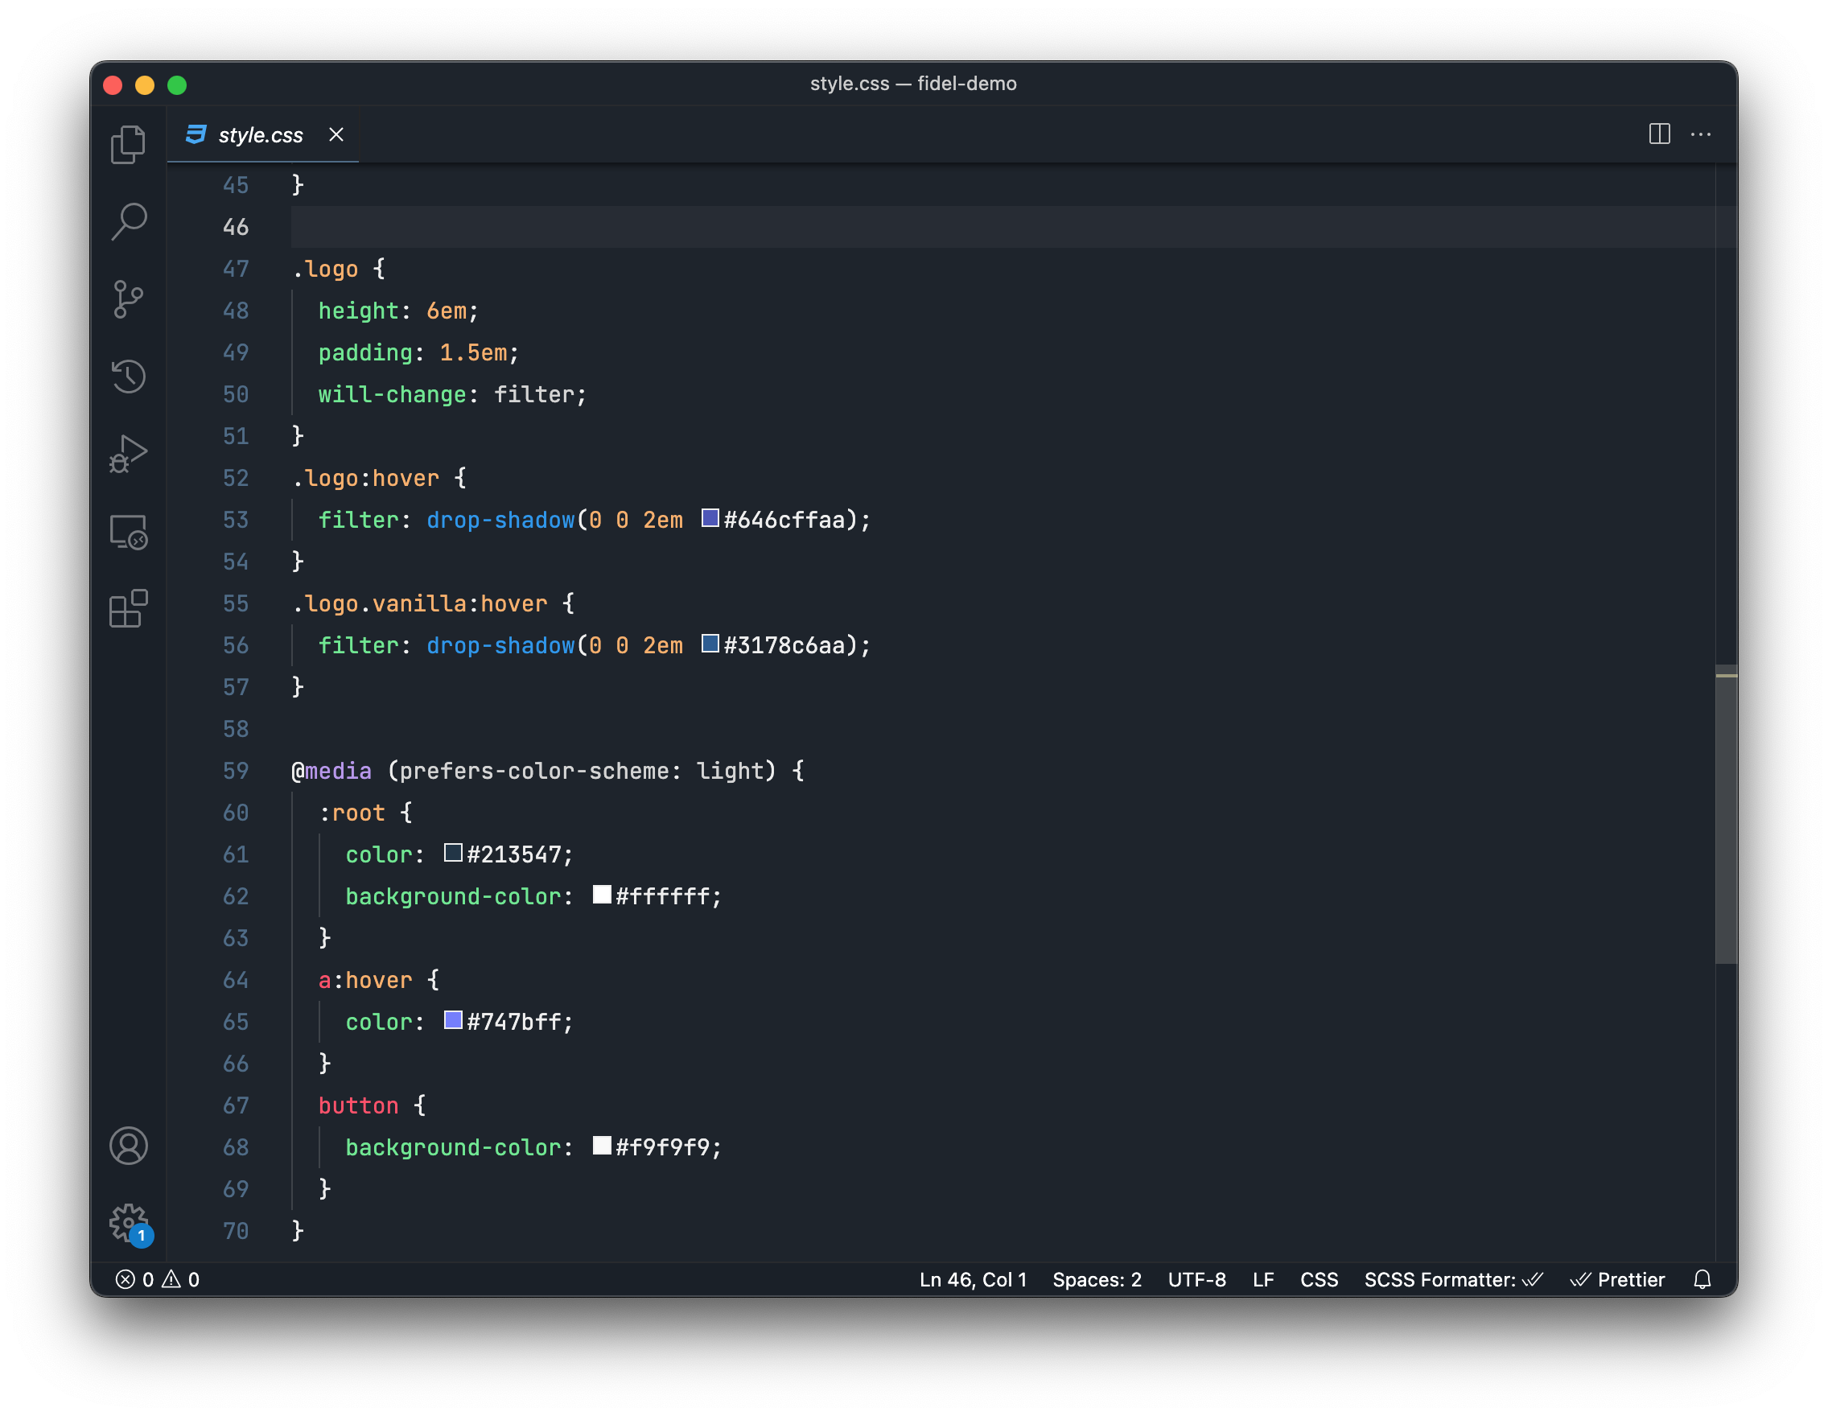The width and height of the screenshot is (1828, 1416).
Task: Click the Prettier status button
Action: (x=1617, y=1279)
